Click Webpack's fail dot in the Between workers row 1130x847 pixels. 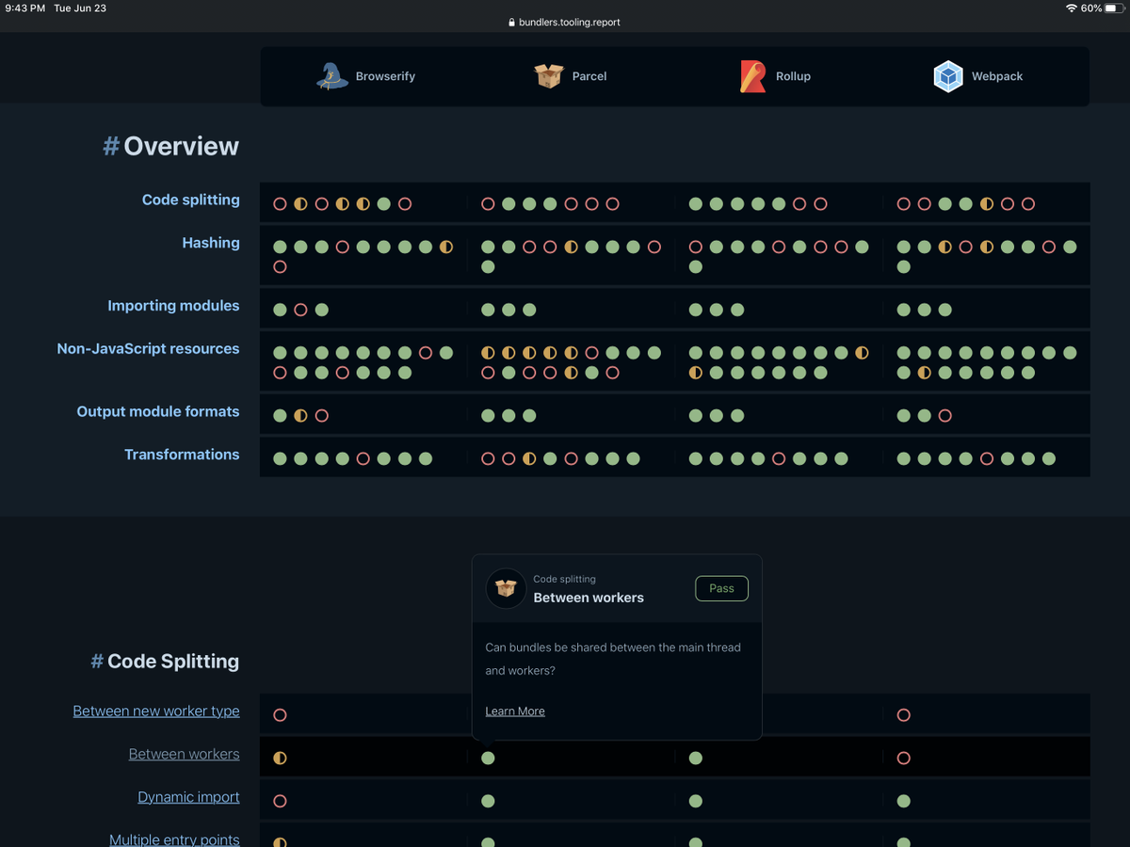903,757
